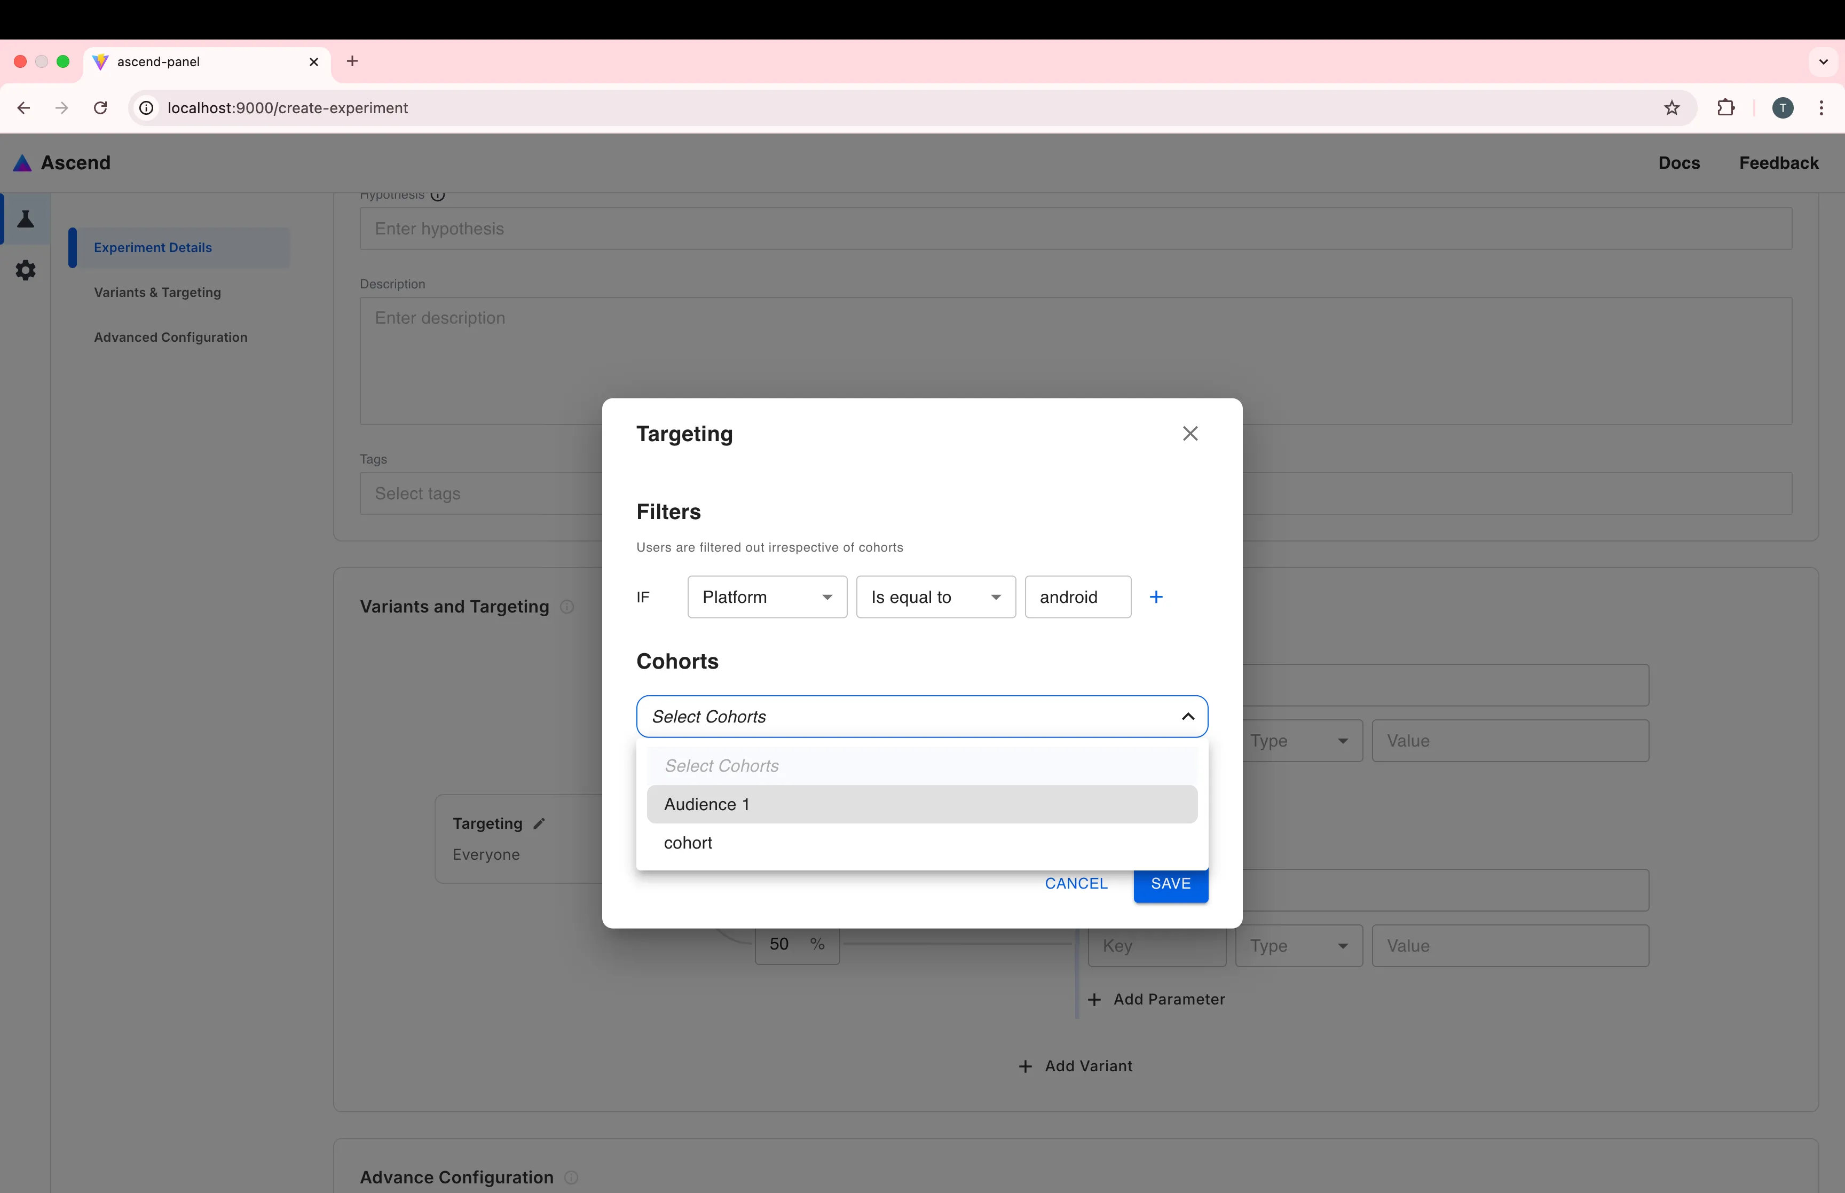Open Settings via the gear icon

[26, 270]
